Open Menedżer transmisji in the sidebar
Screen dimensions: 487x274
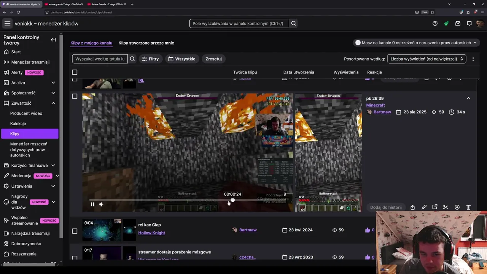30,62
